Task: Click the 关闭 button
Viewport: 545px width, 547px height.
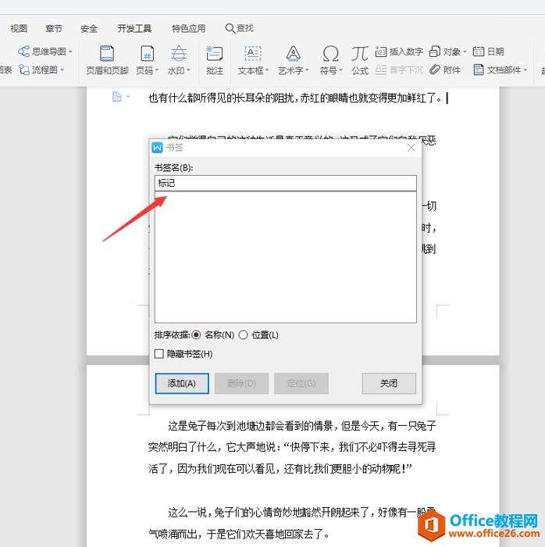Action: 389,384
